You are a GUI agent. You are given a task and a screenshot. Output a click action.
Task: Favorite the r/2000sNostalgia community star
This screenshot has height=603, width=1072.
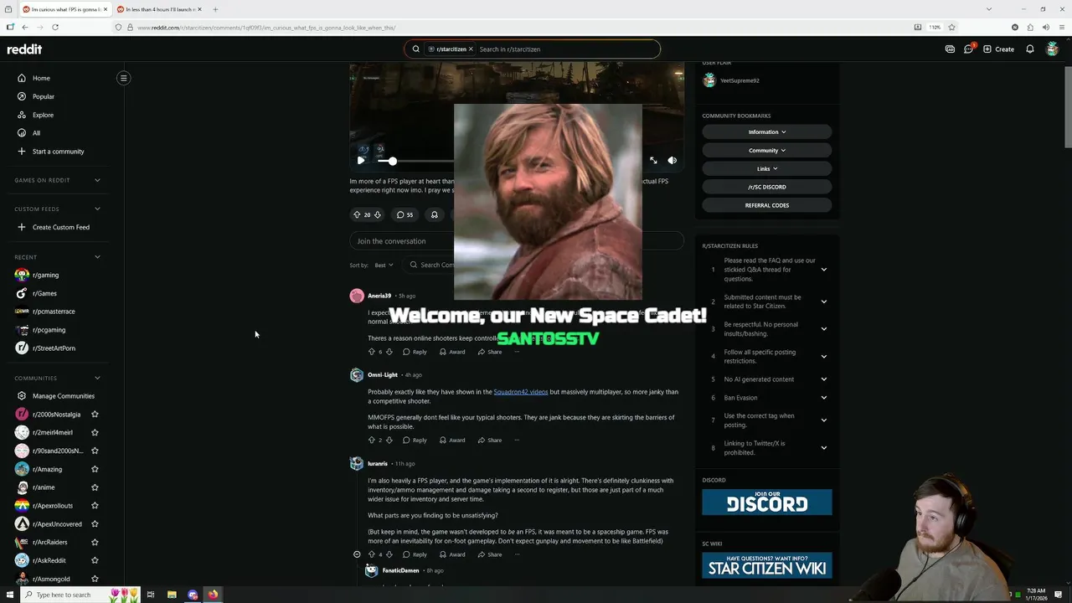coord(95,415)
